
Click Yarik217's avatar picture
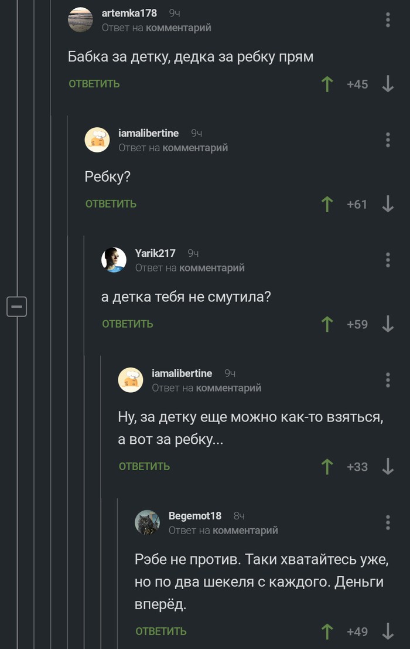114,260
